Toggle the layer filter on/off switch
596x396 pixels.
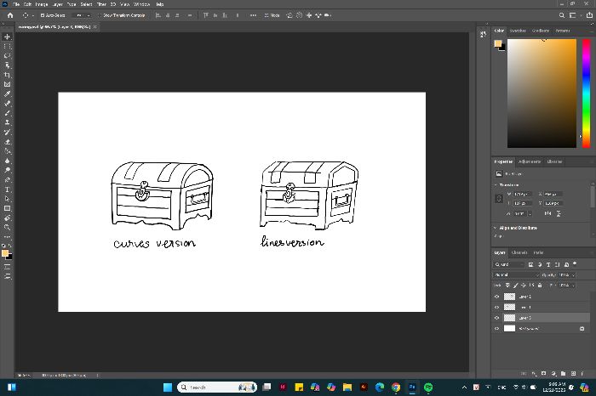click(x=575, y=263)
